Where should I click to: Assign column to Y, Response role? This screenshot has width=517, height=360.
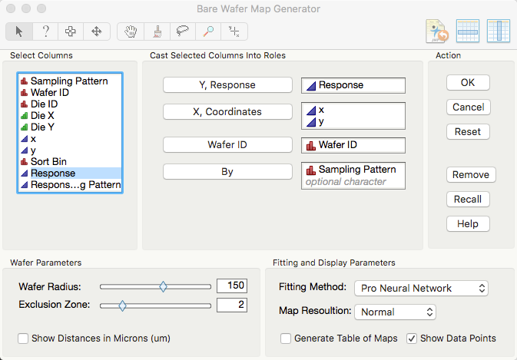(227, 85)
